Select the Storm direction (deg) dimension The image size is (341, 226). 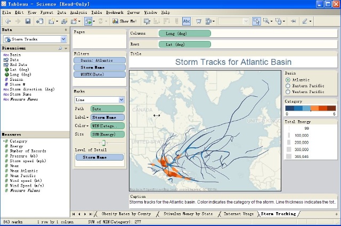click(x=32, y=89)
